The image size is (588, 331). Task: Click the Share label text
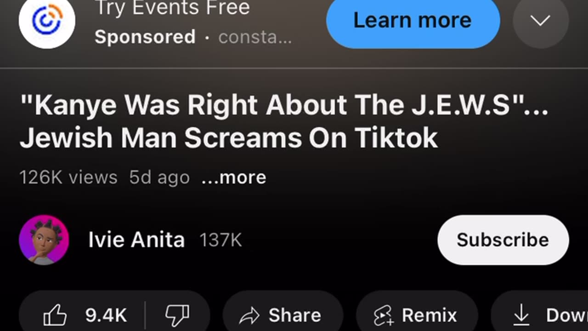[295, 315]
